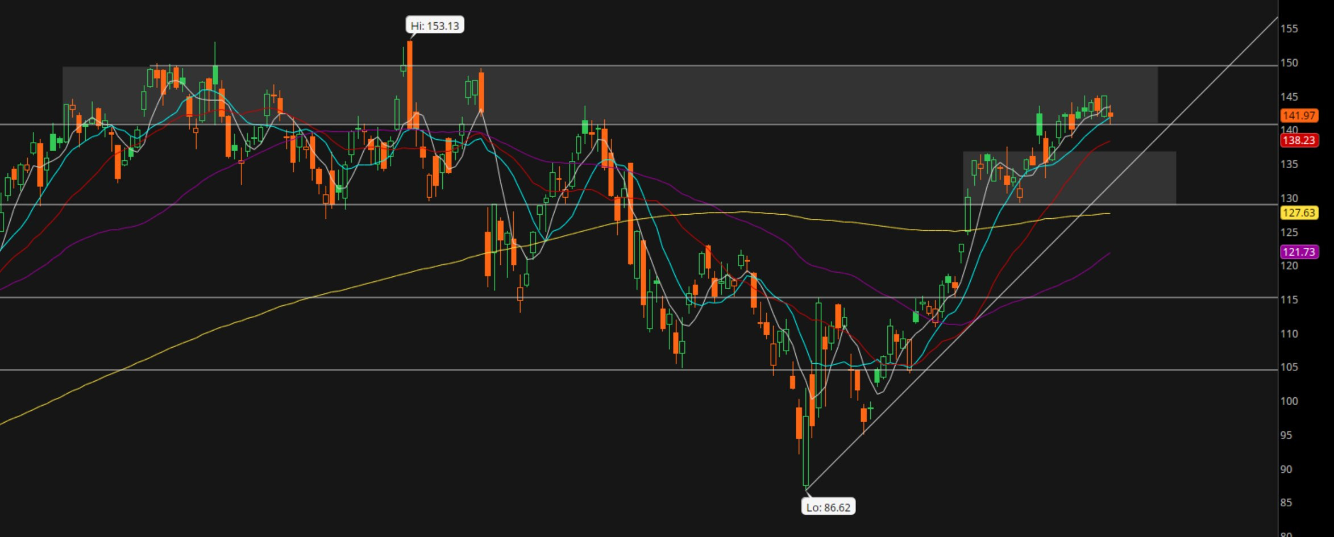Screen dimensions: 1334x537
Task: Select the diagonal ascending trendline
Action: (x=1042, y=253)
